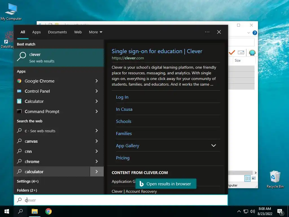Image resolution: width=289 pixels, height=217 pixels.
Task: Click the envelope icon in background window toolbar
Action: 241,53
